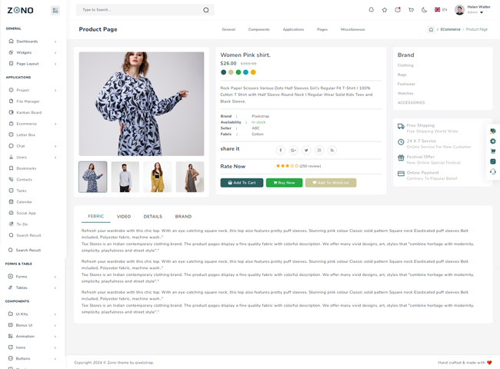500x369 pixels.
Task: Toggle sidebar with grid icon near logo
Action: point(55,11)
